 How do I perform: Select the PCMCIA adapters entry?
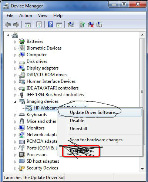pyautogui.click(x=42, y=141)
